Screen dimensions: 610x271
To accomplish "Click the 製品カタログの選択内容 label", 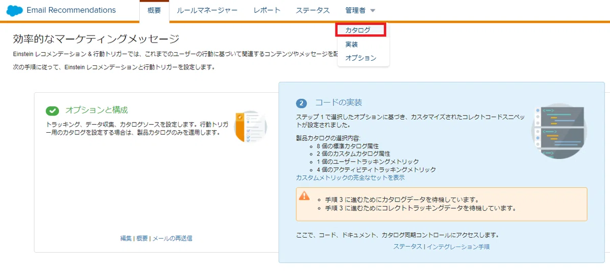I will point(329,138).
